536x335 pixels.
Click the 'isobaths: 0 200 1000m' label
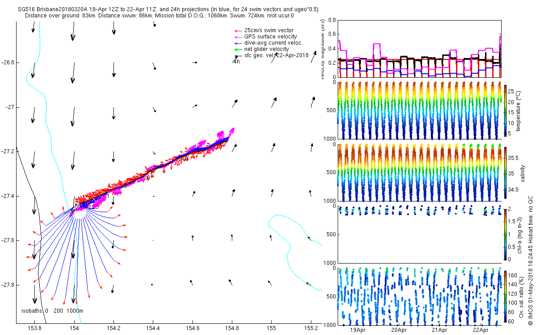52,310
